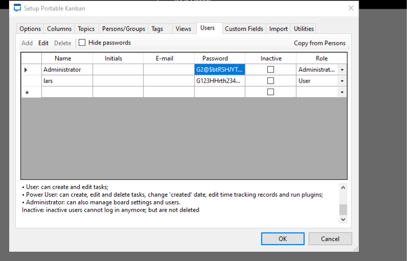This screenshot has width=407, height=261.
Task: Open the Role dropdown for Administrator
Action: coord(342,70)
